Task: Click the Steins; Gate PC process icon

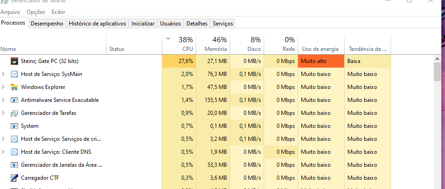Action: pos(14,61)
